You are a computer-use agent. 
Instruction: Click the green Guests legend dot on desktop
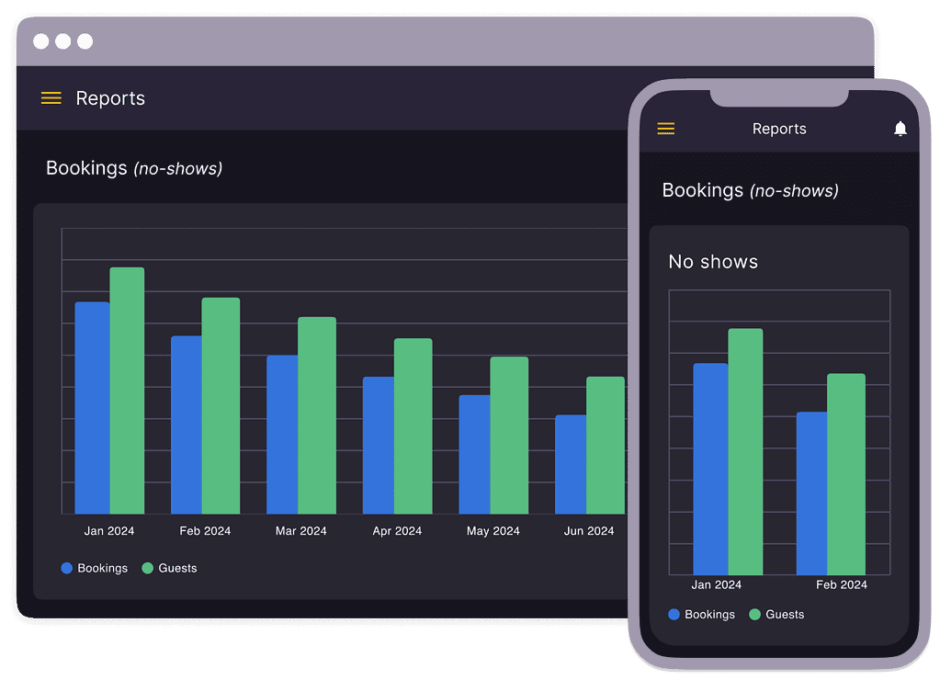[147, 568]
